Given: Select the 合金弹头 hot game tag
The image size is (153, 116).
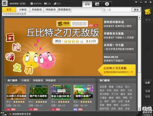Looking at the screenshot, I should point(125,105).
